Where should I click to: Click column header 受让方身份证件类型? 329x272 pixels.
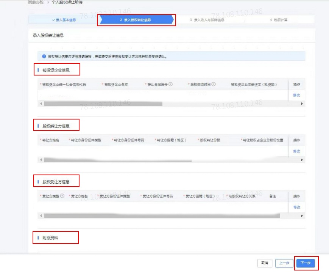pyautogui.click(x=115, y=196)
